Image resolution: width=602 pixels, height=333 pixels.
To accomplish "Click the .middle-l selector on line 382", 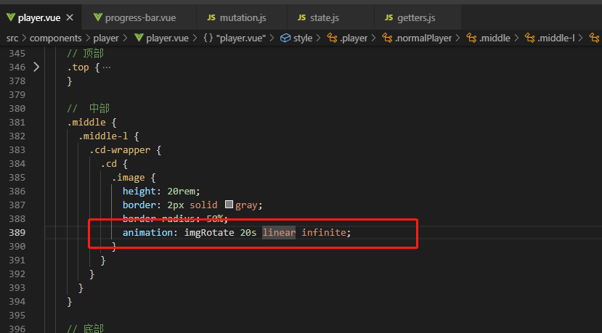I will pyautogui.click(x=103, y=136).
